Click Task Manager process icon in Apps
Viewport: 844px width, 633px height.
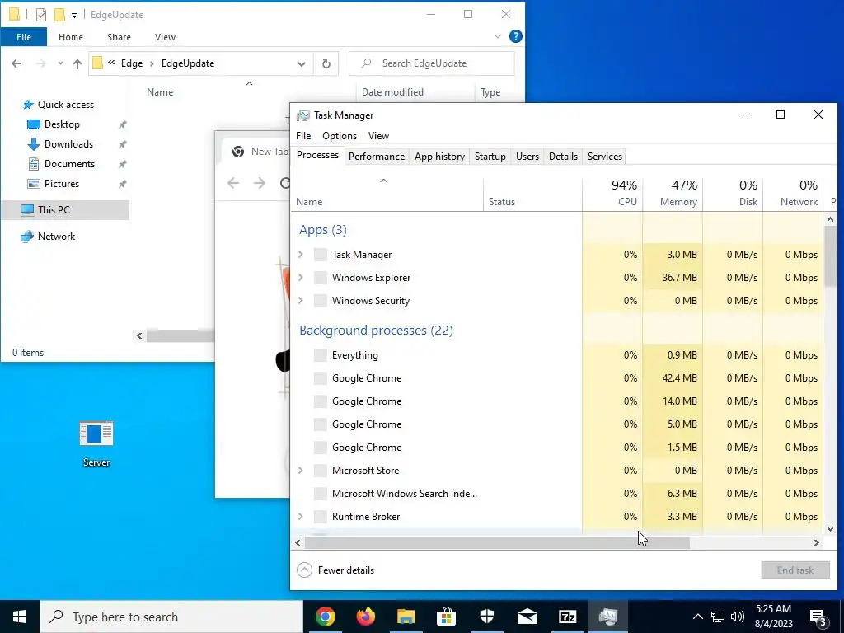321,255
